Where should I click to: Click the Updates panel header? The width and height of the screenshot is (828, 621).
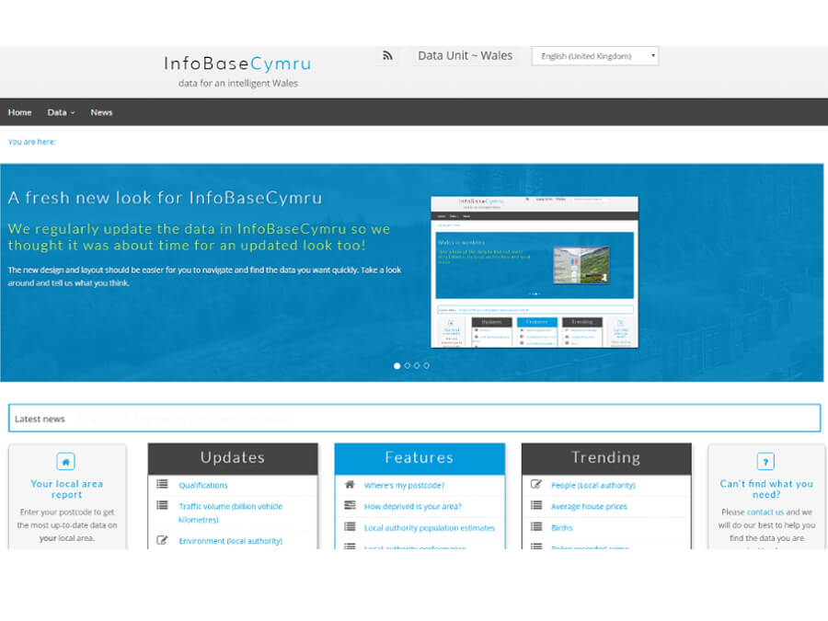233,458
